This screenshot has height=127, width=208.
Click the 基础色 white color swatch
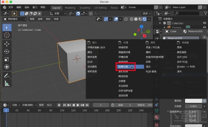pyautogui.click(x=194, y=100)
